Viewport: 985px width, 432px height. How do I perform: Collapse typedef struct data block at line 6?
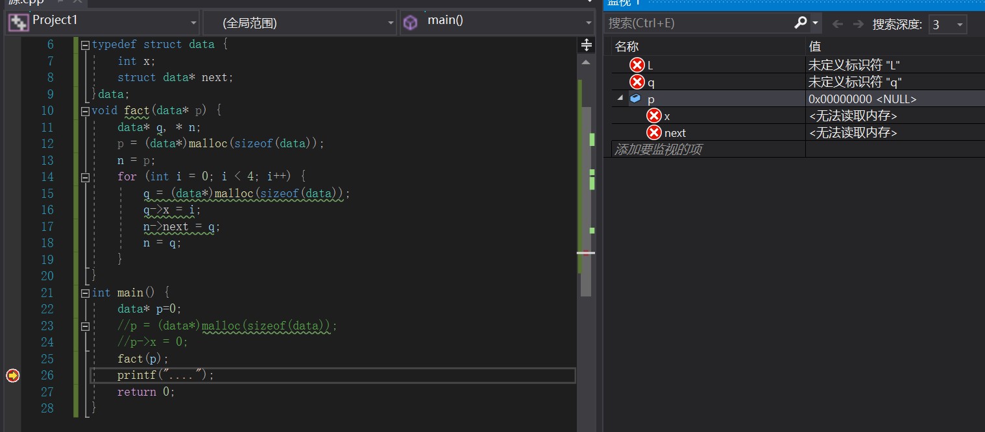pos(85,45)
